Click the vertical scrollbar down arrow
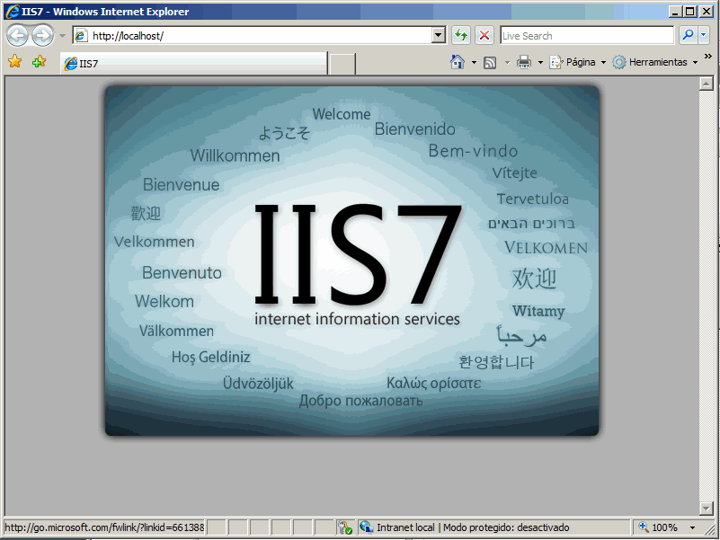The height and width of the screenshot is (540, 720). [x=706, y=508]
